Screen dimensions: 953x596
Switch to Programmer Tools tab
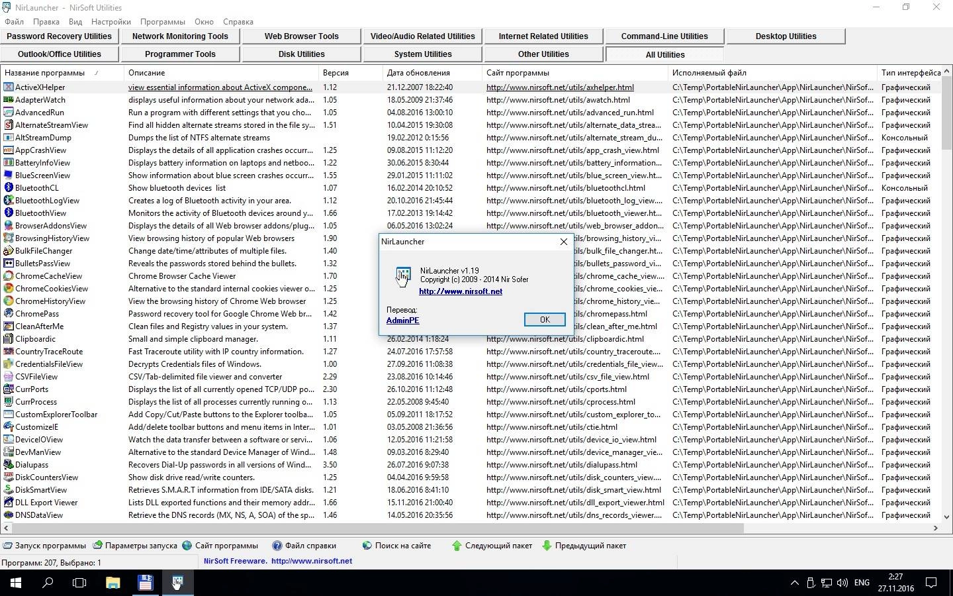[x=180, y=54]
